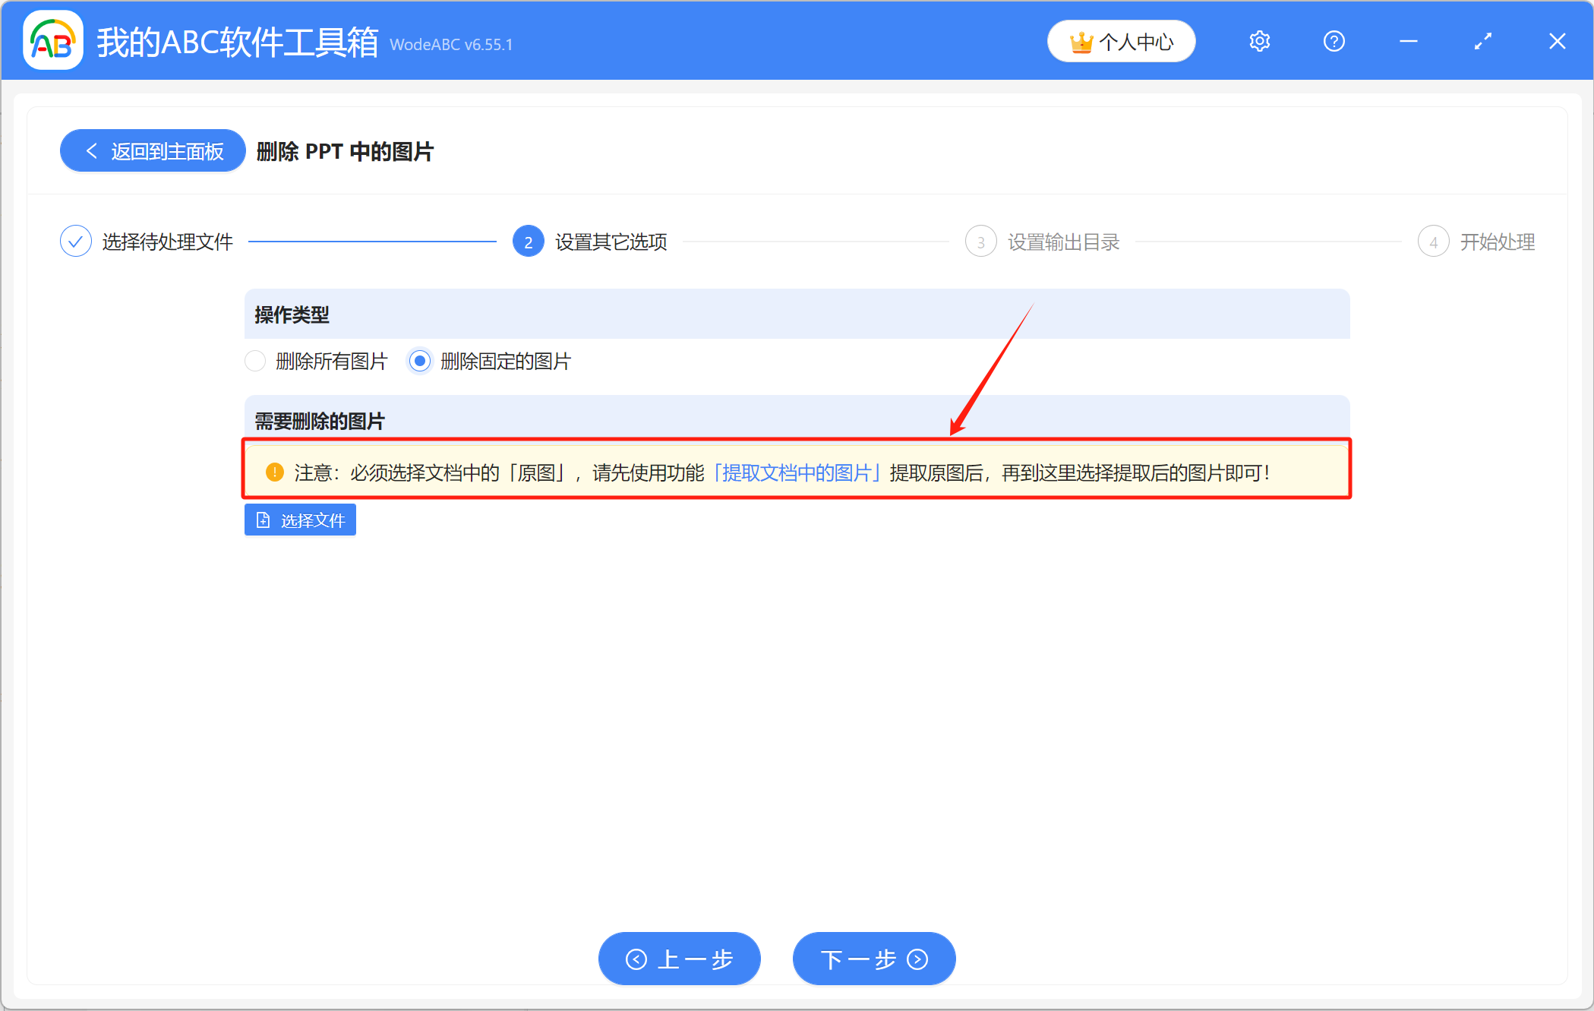Select the 删除所有图片 radio option
Image resolution: width=1594 pixels, height=1011 pixels.
[x=256, y=361]
